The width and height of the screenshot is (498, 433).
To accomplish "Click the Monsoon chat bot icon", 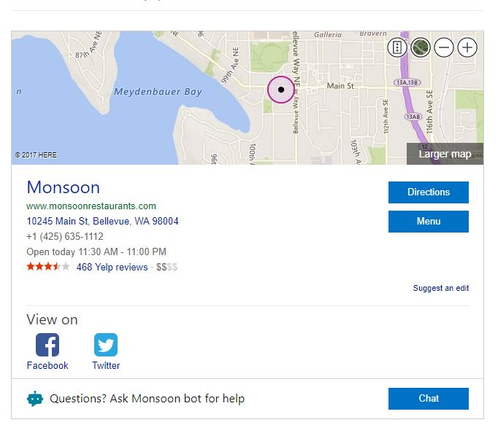I will [35, 399].
